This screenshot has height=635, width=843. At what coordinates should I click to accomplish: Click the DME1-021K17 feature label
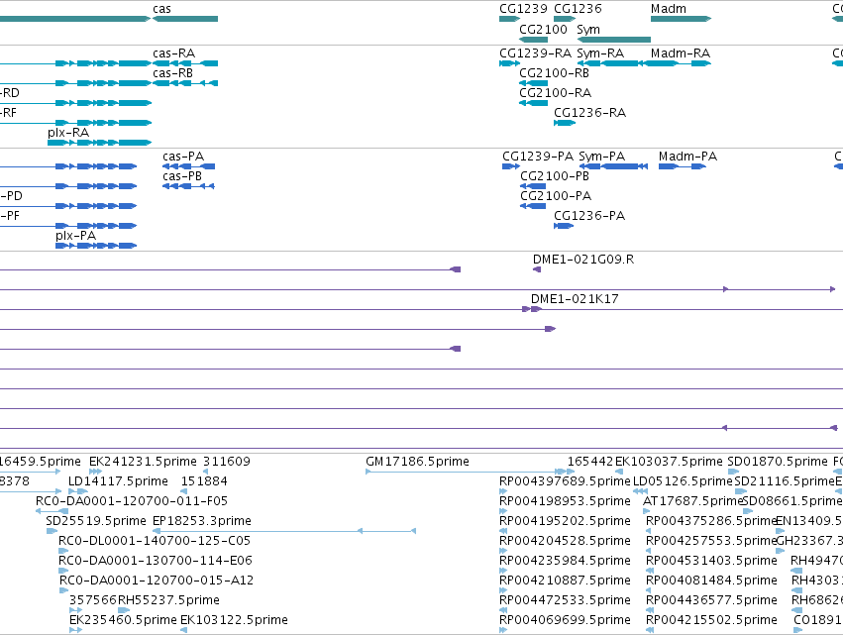tap(575, 299)
